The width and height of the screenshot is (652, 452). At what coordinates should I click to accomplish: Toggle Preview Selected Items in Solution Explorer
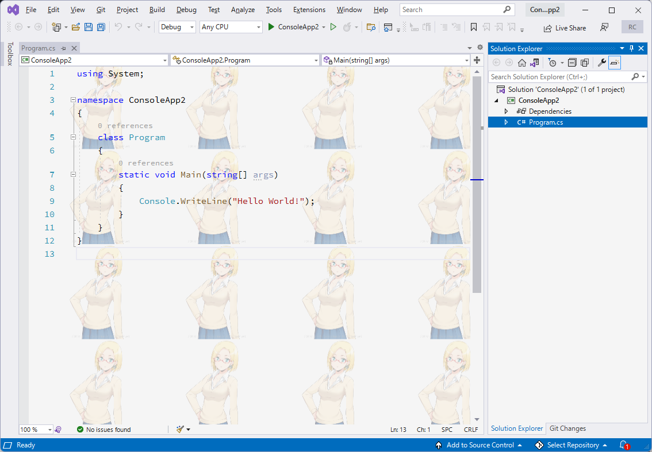click(615, 63)
